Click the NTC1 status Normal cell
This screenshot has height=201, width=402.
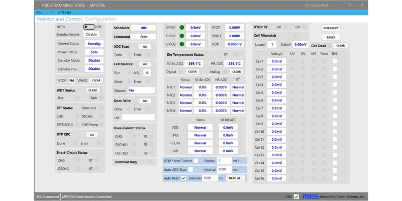(x=185, y=87)
